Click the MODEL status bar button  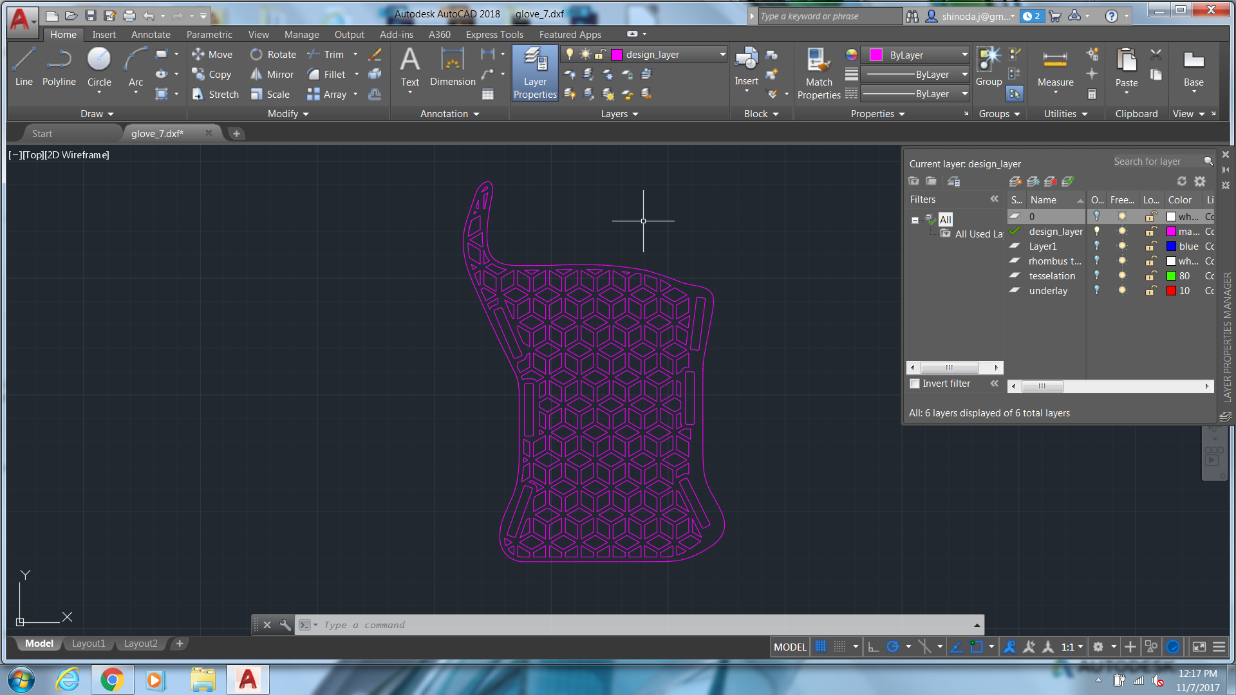(790, 647)
